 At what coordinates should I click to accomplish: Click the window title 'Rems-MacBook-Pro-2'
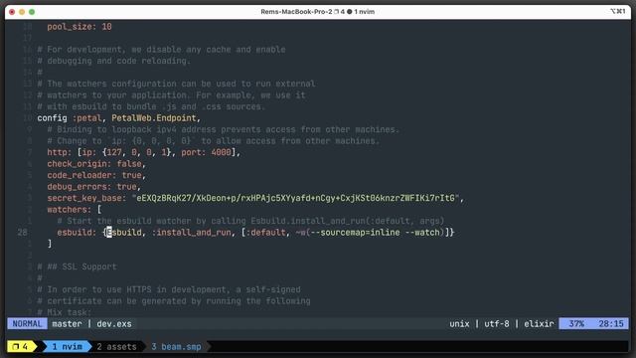[296, 12]
